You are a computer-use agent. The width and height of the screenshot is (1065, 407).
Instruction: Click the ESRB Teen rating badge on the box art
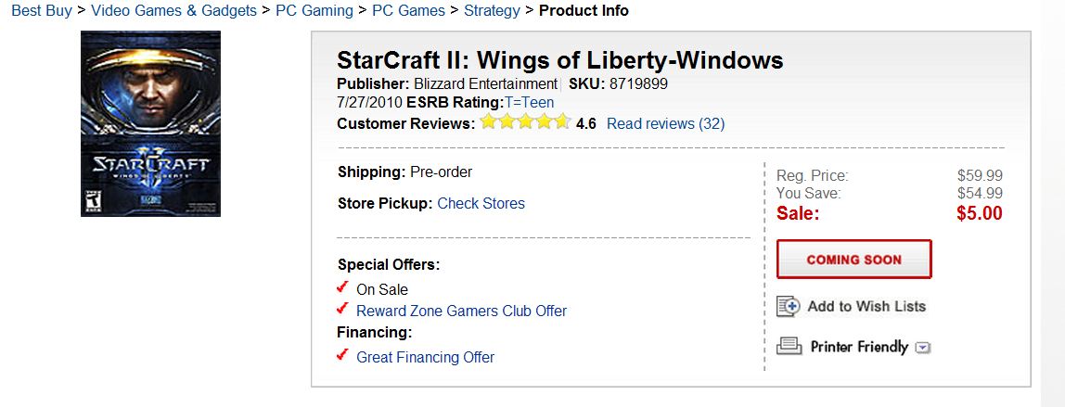(x=92, y=199)
